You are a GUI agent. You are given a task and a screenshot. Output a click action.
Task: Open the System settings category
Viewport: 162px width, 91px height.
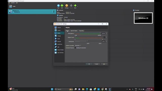[x=59, y=30]
